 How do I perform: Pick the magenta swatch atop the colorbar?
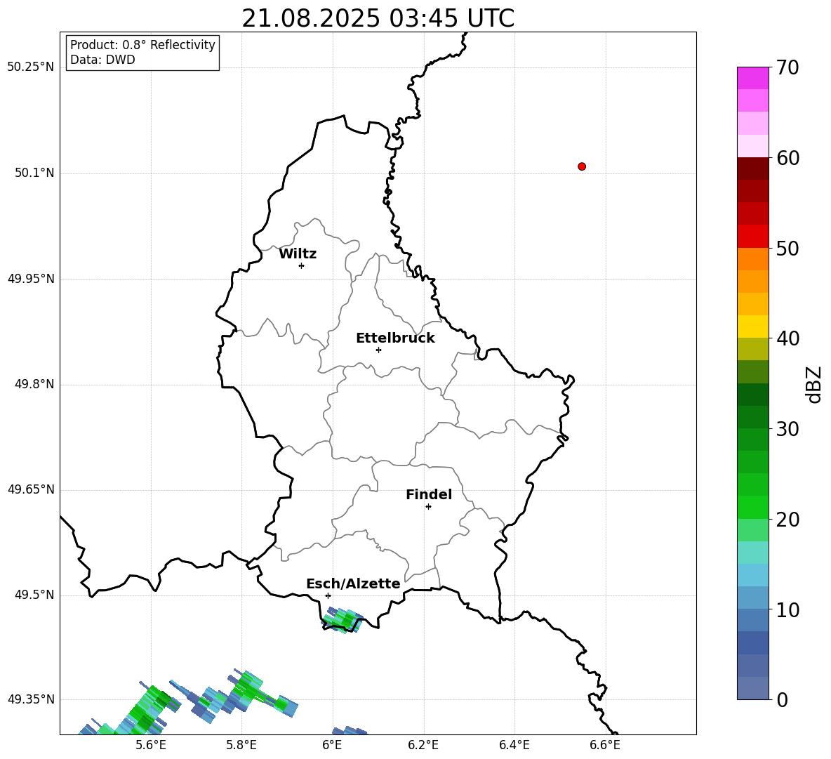(752, 78)
